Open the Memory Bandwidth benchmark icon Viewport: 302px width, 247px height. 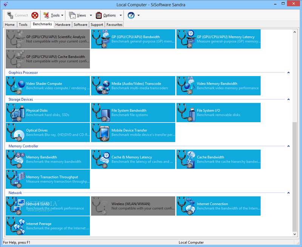point(16,160)
